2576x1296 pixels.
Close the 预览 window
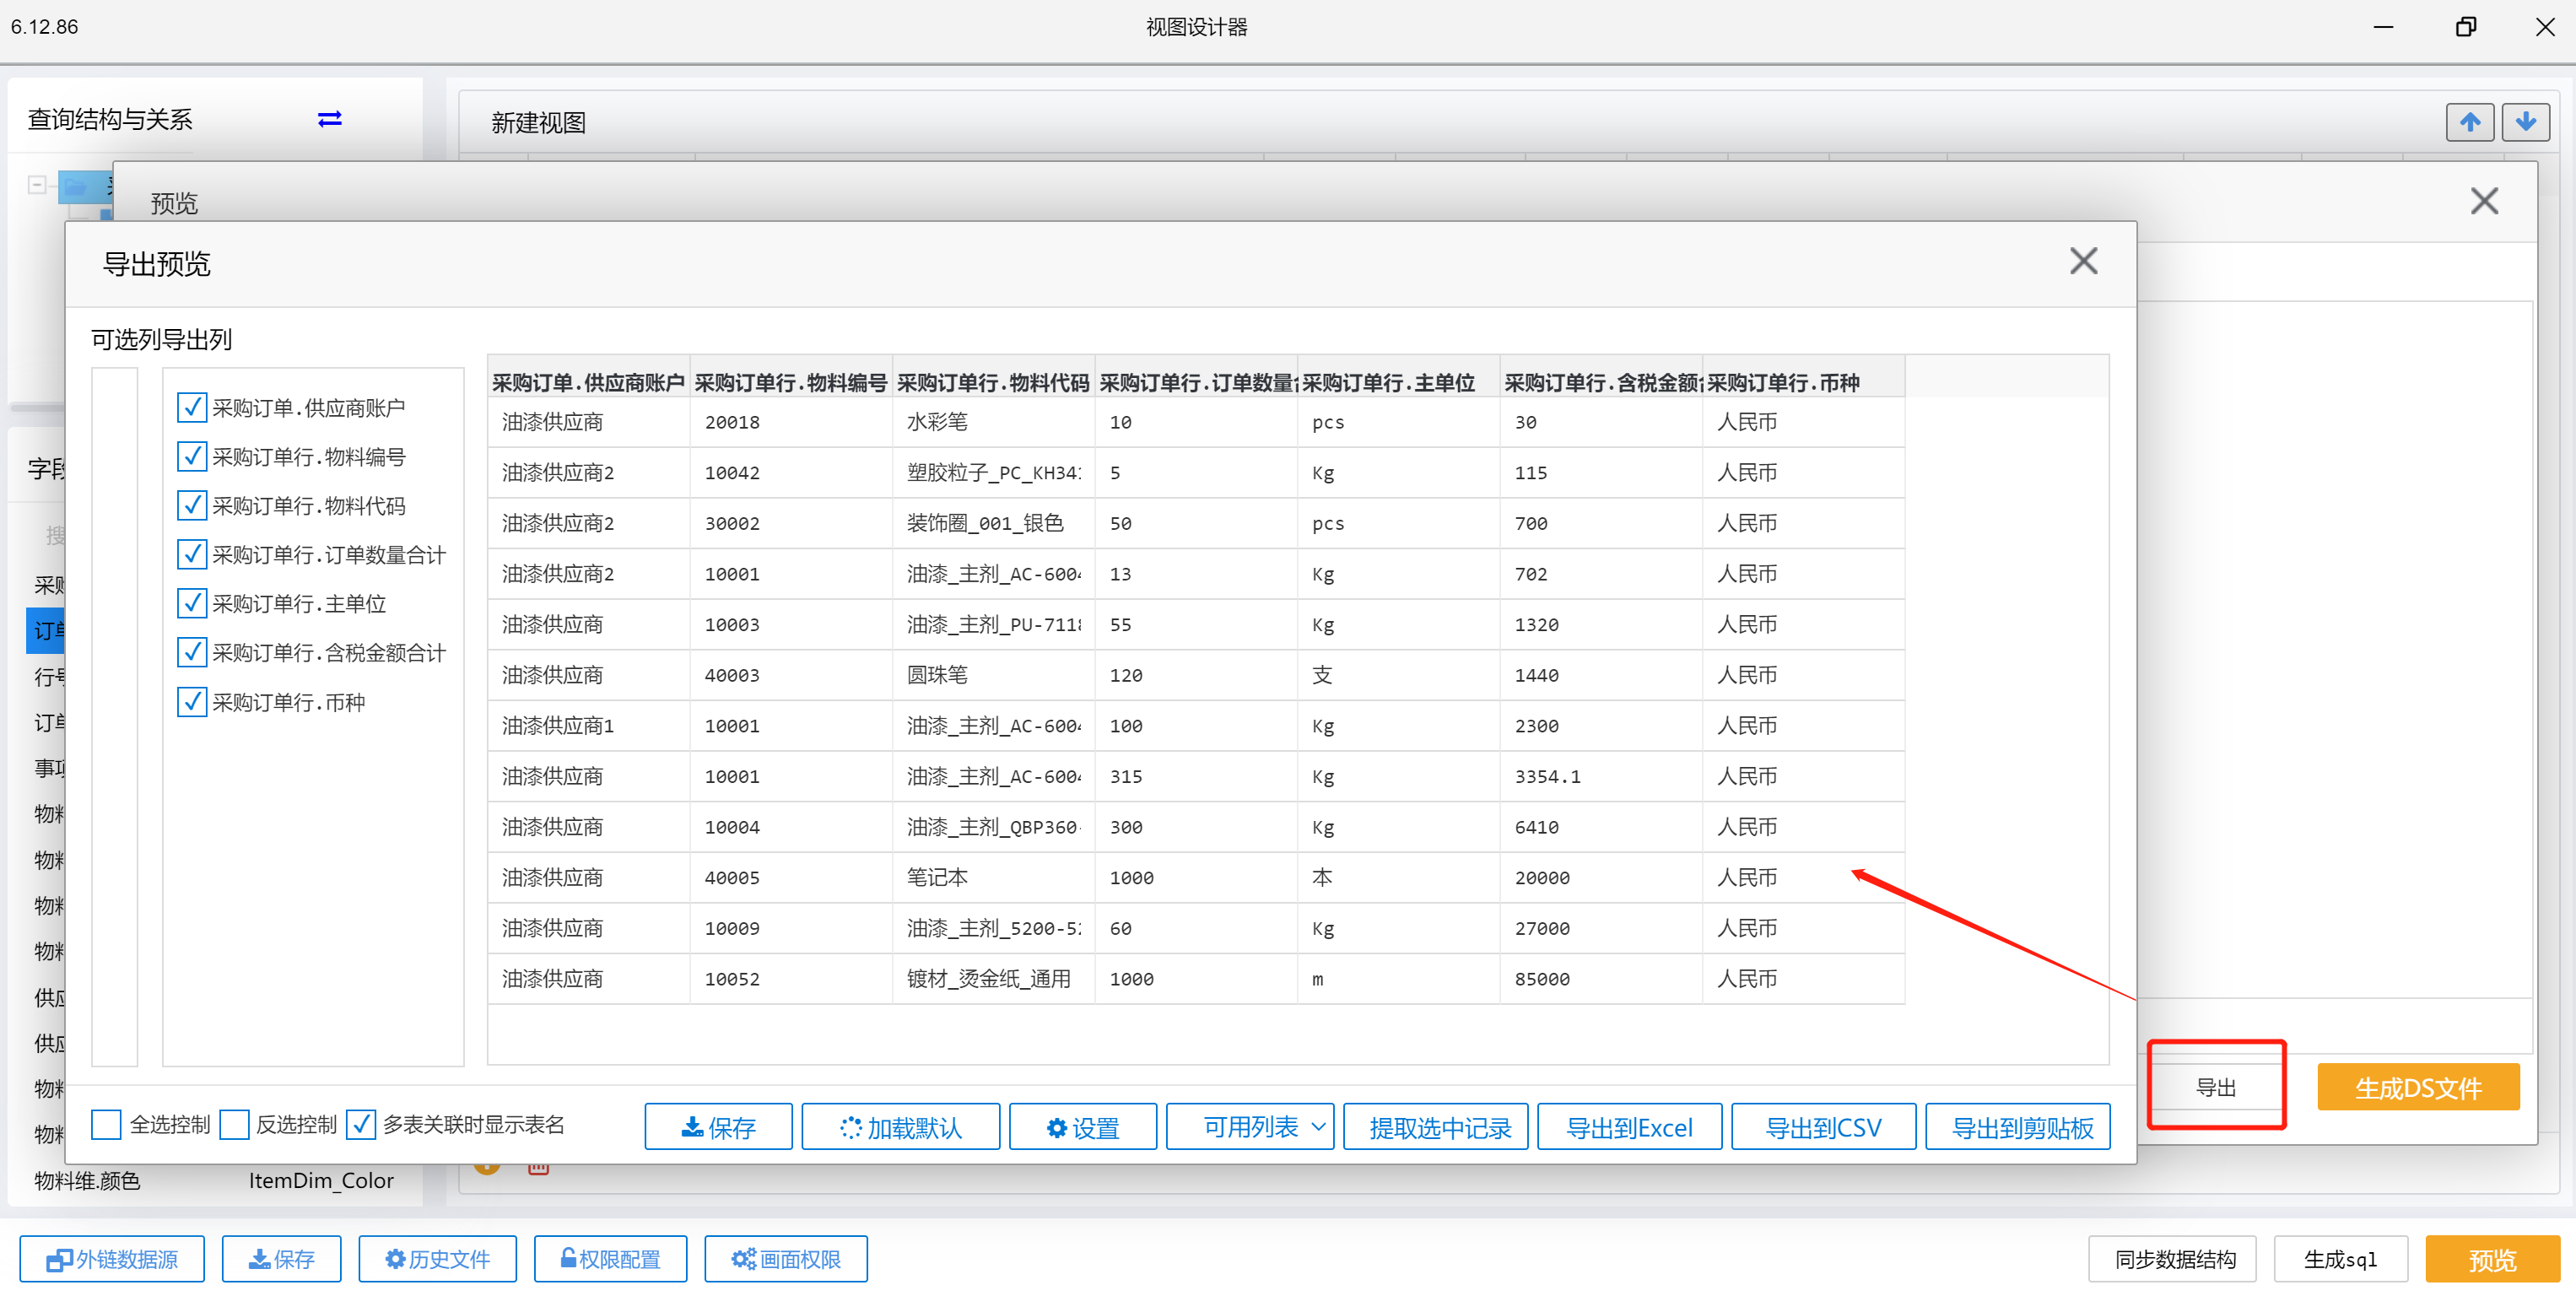coord(2484,201)
